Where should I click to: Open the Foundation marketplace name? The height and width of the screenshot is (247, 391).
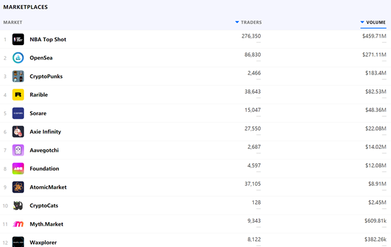coord(44,169)
